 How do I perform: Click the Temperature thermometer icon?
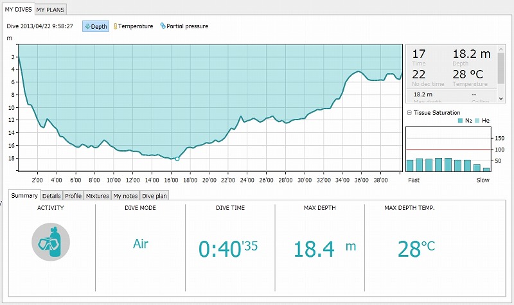point(116,26)
